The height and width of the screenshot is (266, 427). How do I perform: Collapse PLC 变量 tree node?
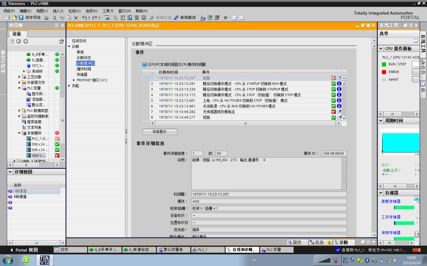point(19,88)
